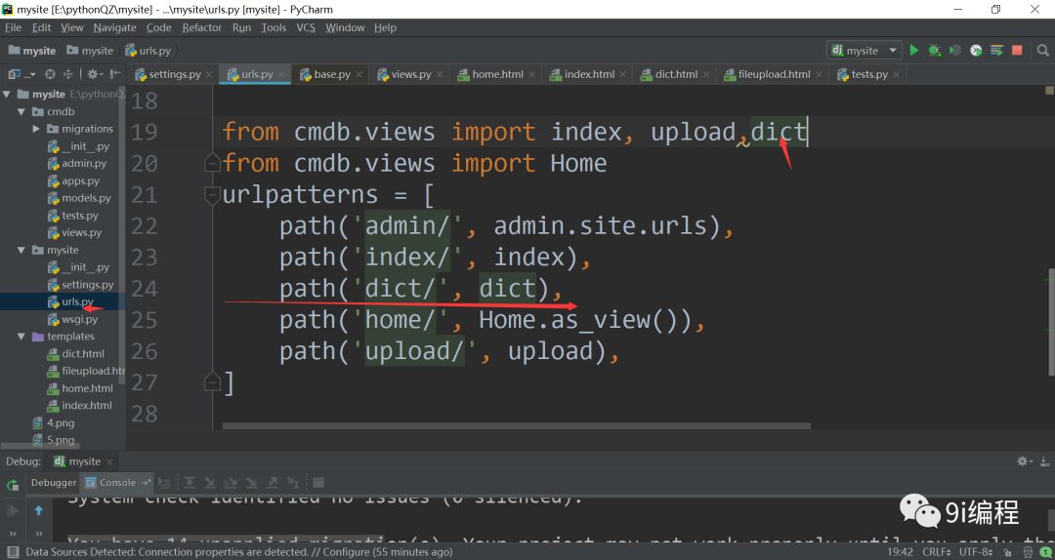Click the Step Over debugger icon
This screenshot has height=560, width=1055.
click(190, 483)
